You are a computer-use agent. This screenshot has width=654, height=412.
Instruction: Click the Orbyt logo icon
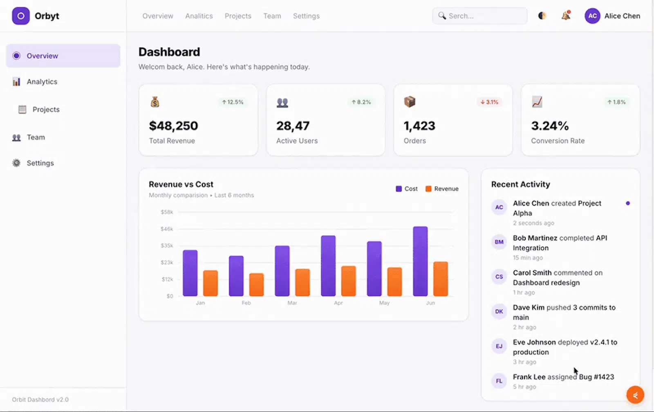click(x=21, y=16)
